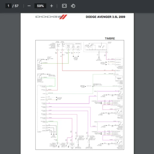This screenshot has width=154, height=154.
Task: Toggle the fit to page icon
Action: point(64,6)
